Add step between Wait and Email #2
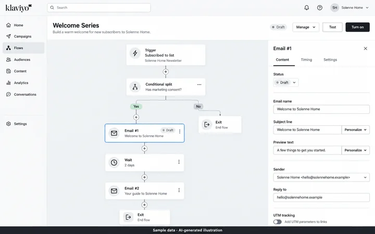This screenshot has height=234, width=375. pos(144,177)
